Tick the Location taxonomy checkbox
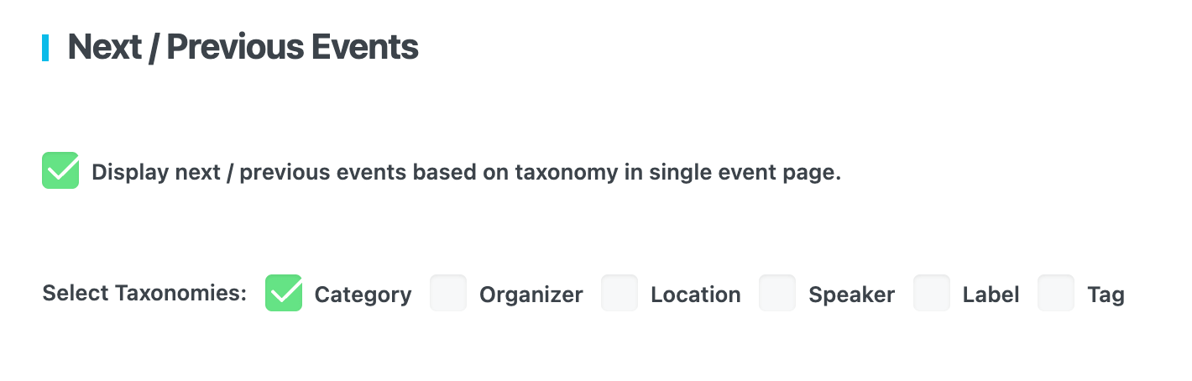 [620, 294]
